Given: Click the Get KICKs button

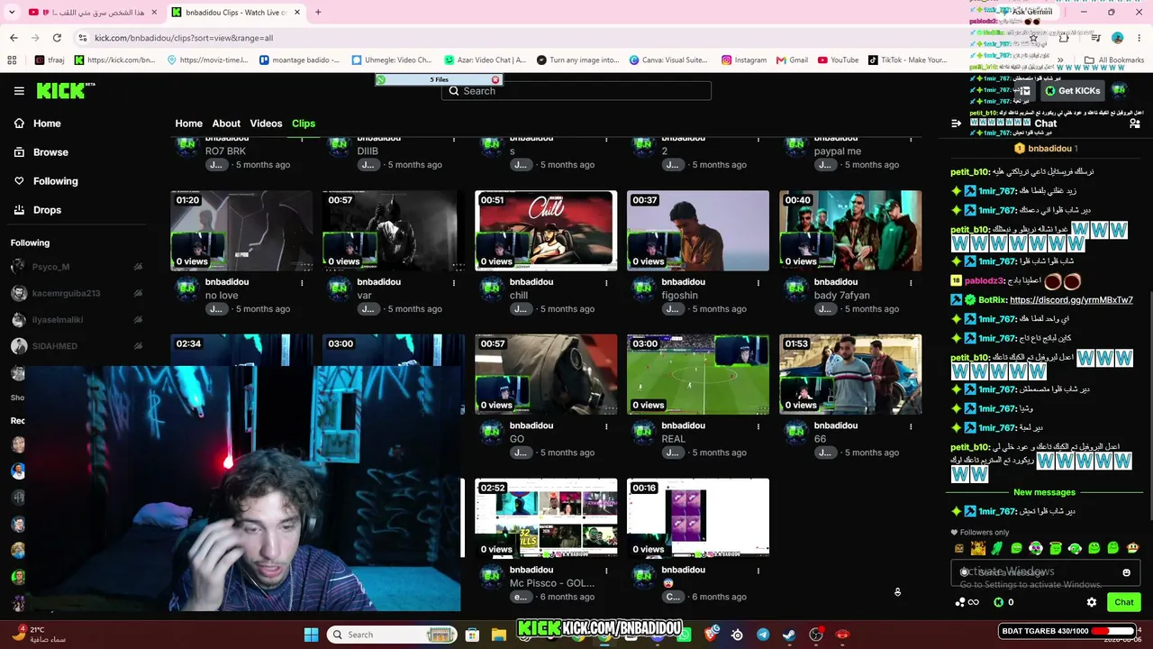Looking at the screenshot, I should coord(1072,91).
